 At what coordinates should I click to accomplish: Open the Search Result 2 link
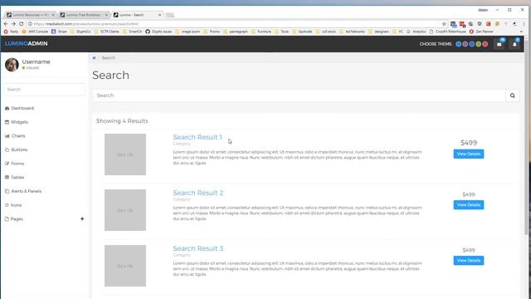pyautogui.click(x=198, y=193)
